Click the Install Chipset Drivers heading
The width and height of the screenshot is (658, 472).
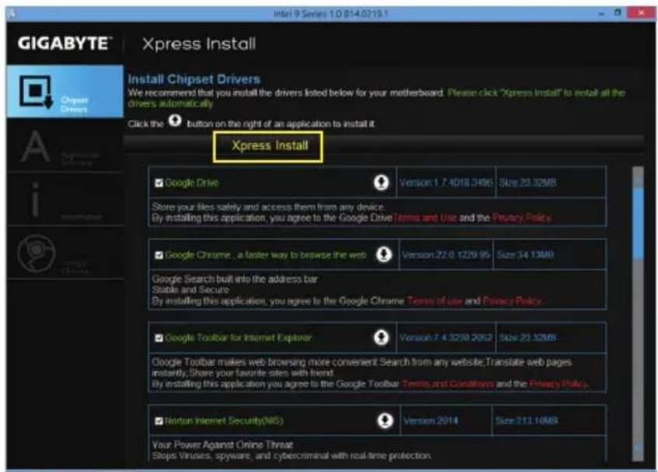[194, 79]
